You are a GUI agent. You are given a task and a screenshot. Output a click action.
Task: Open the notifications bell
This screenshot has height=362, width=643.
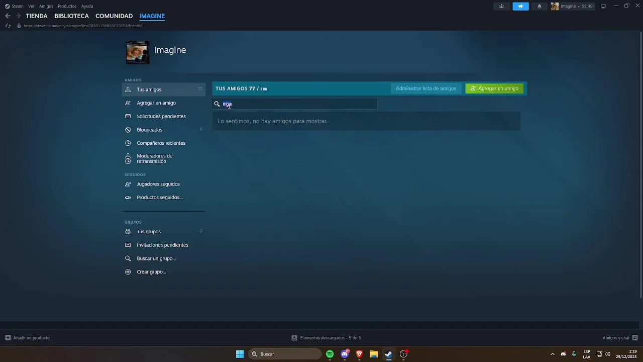[x=540, y=6]
